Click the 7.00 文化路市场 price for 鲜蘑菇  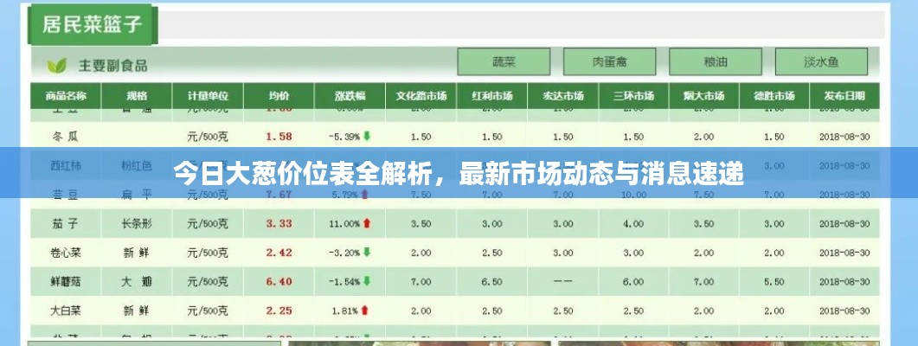click(421, 282)
